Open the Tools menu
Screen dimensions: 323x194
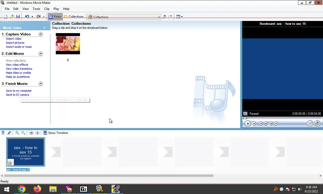point(36,9)
